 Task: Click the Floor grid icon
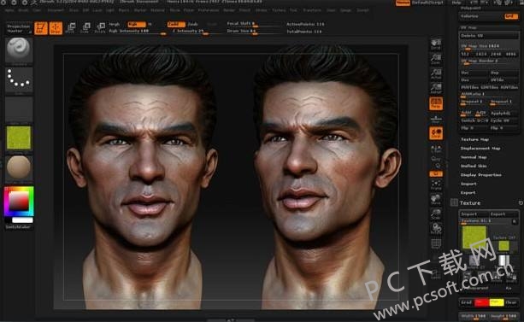pyautogui.click(x=436, y=119)
